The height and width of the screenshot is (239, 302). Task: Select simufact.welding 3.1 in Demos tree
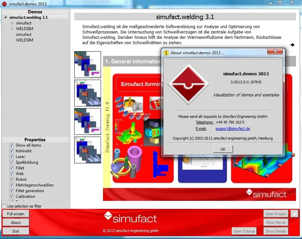pyautogui.click(x=28, y=17)
